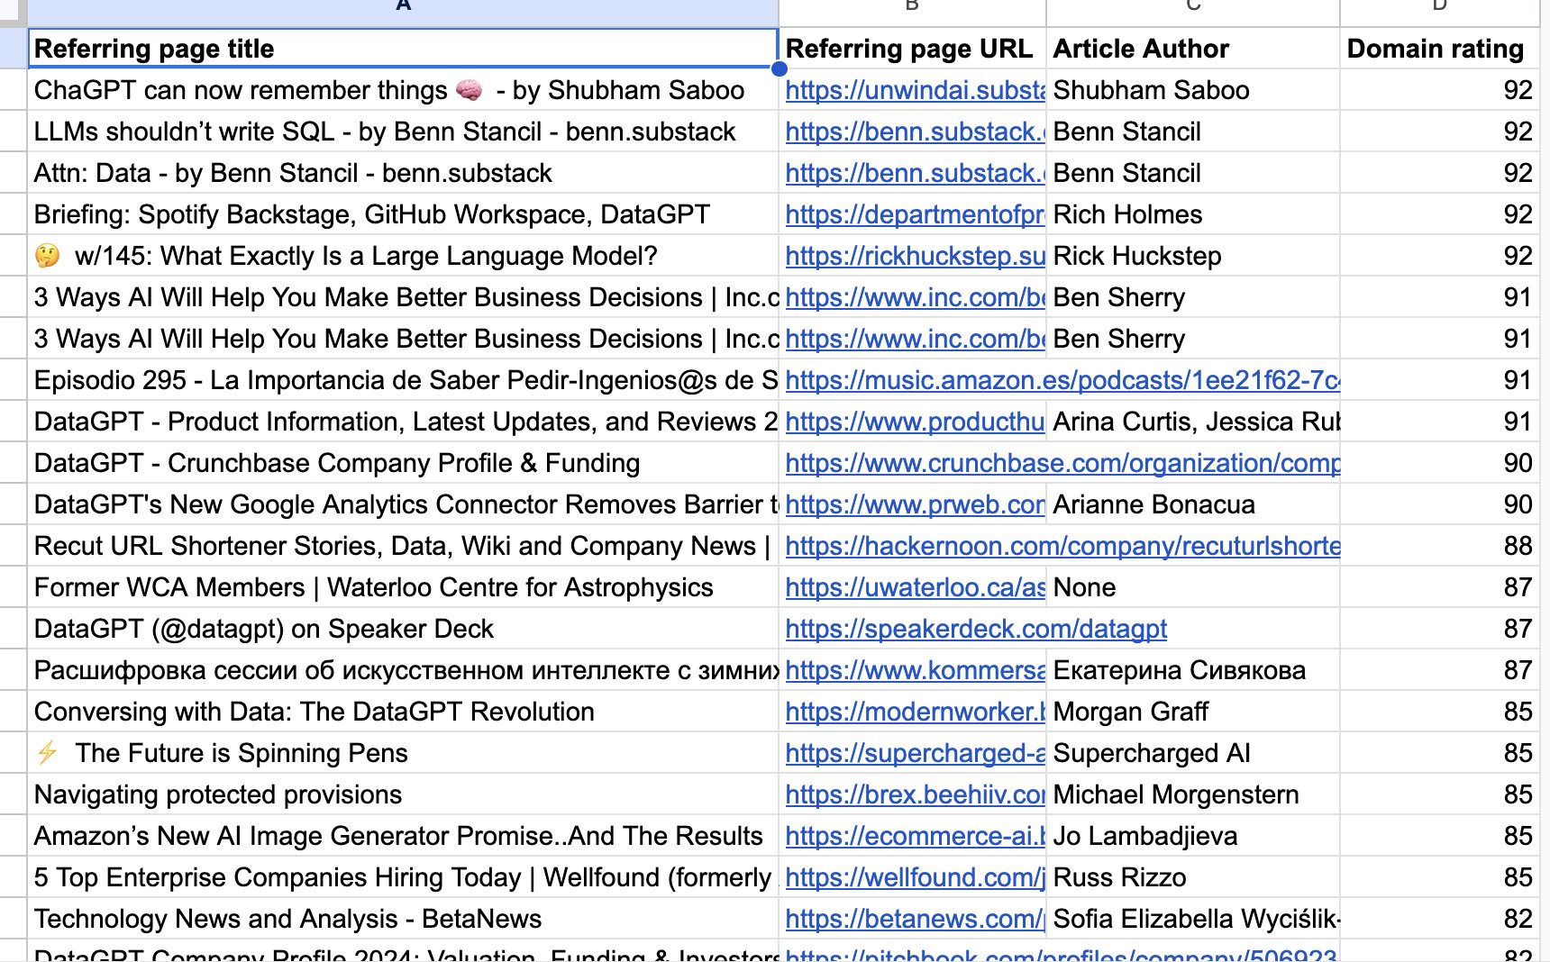Select author cell 'Shubham Saboo'
Image resolution: width=1550 pixels, height=962 pixels.
pyautogui.click(x=1193, y=90)
